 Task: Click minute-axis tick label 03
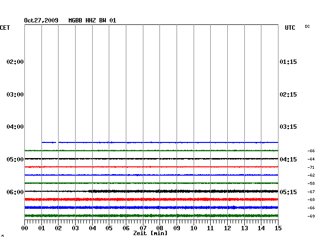click(75, 228)
